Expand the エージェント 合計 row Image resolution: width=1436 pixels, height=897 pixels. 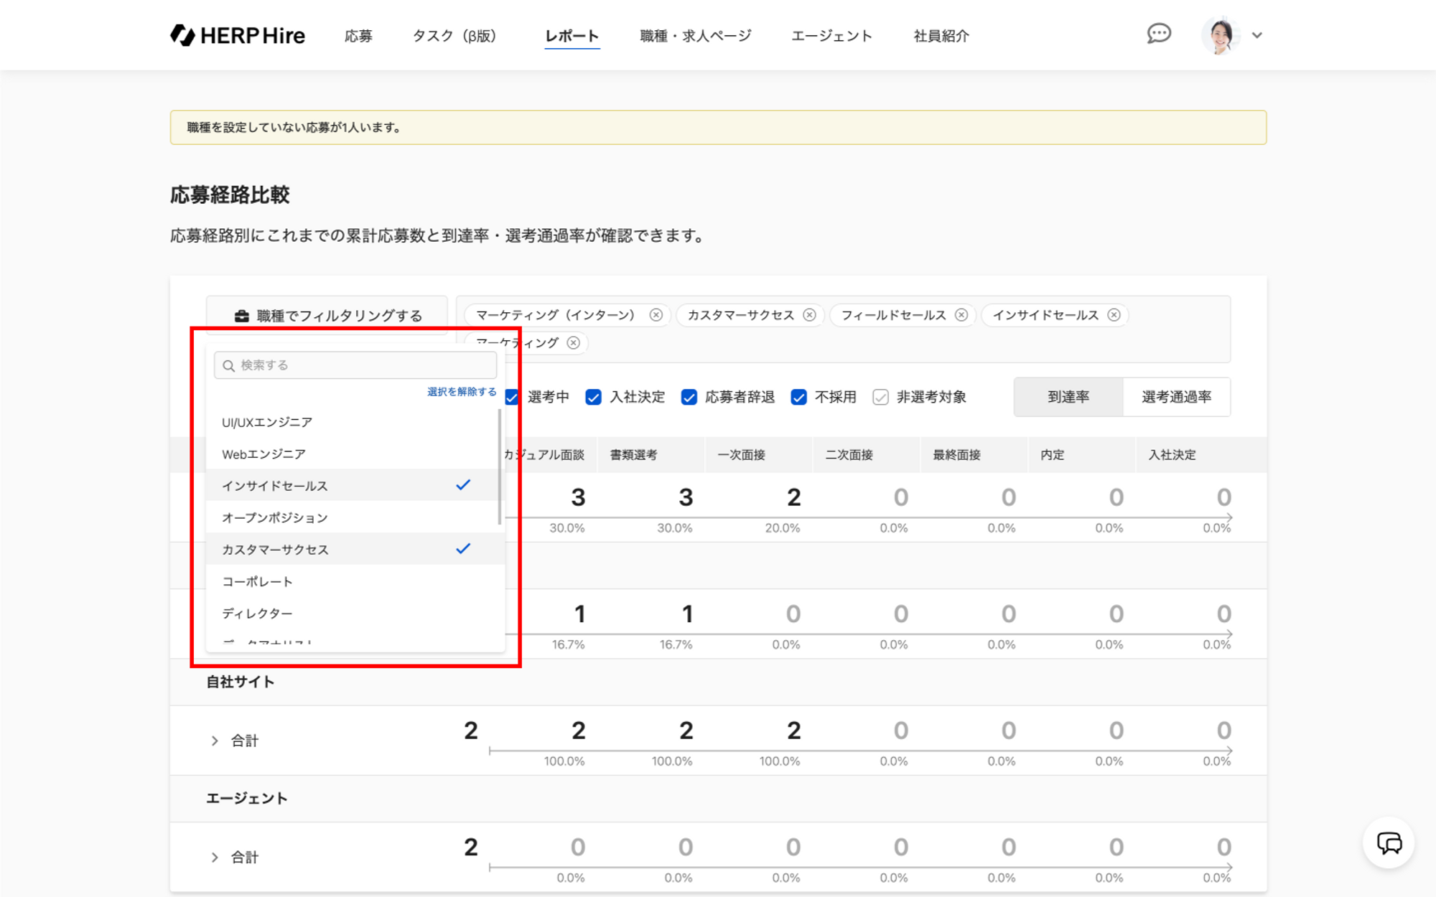(215, 857)
